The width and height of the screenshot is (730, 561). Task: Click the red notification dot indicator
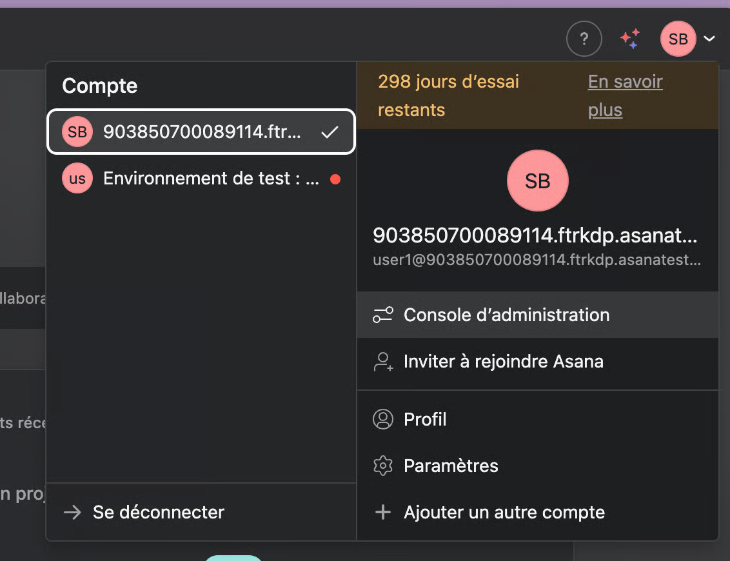click(335, 179)
